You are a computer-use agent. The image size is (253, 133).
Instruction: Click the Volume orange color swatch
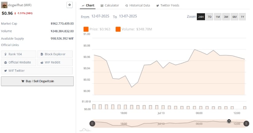(x=118, y=29)
